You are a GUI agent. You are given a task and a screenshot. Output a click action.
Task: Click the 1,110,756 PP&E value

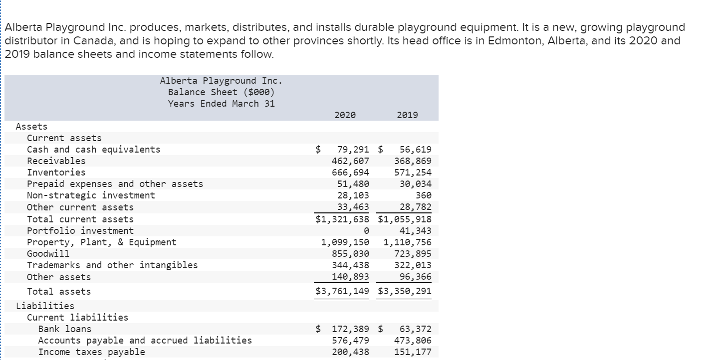pyautogui.click(x=408, y=242)
